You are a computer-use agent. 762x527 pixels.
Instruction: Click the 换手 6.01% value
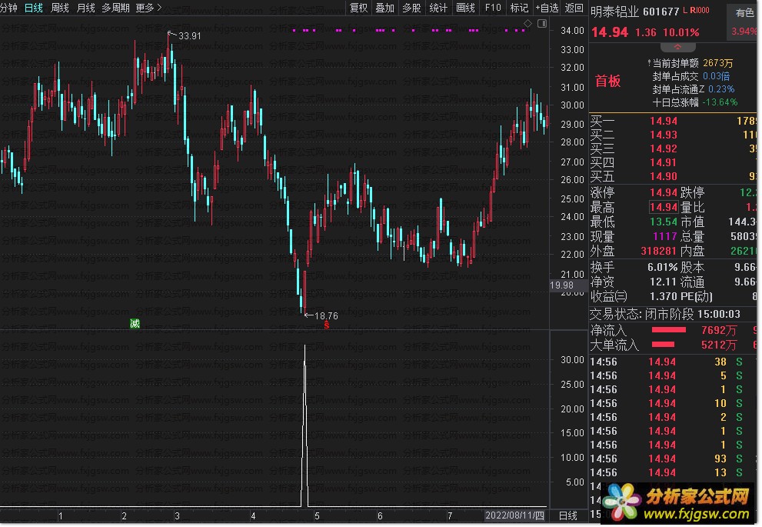[x=662, y=267]
